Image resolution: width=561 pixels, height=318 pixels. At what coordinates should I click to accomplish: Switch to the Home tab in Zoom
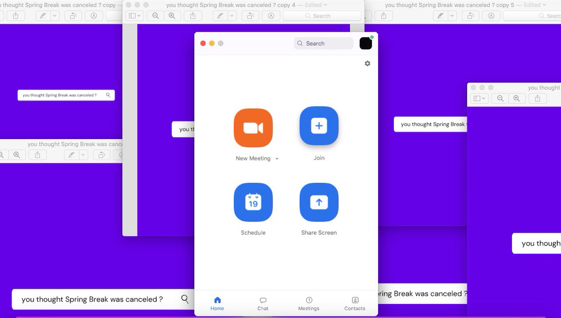(x=217, y=304)
